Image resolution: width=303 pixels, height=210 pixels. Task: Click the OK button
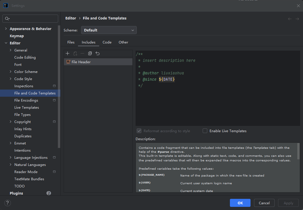[240, 203]
